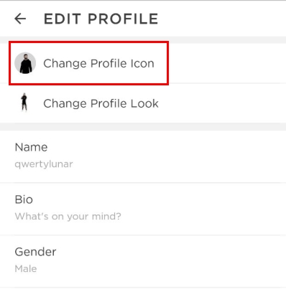The width and height of the screenshot is (286, 292).
Task: Click the Name label heading
Action: point(31,147)
